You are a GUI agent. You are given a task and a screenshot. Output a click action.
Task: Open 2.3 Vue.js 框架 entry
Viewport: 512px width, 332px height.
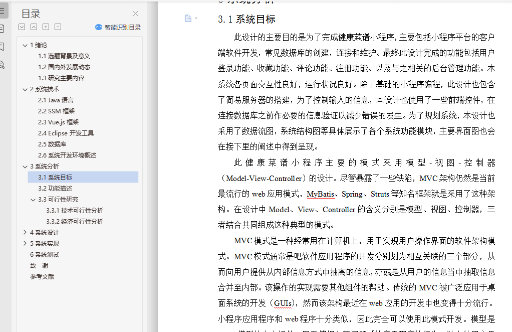58,122
